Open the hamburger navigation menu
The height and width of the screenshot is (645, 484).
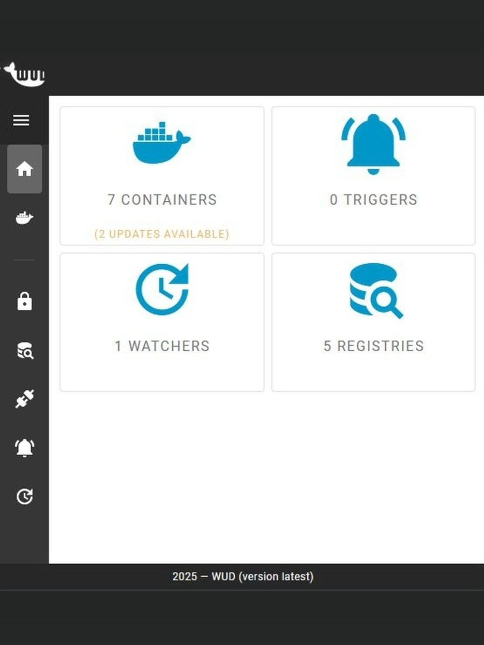tap(21, 120)
